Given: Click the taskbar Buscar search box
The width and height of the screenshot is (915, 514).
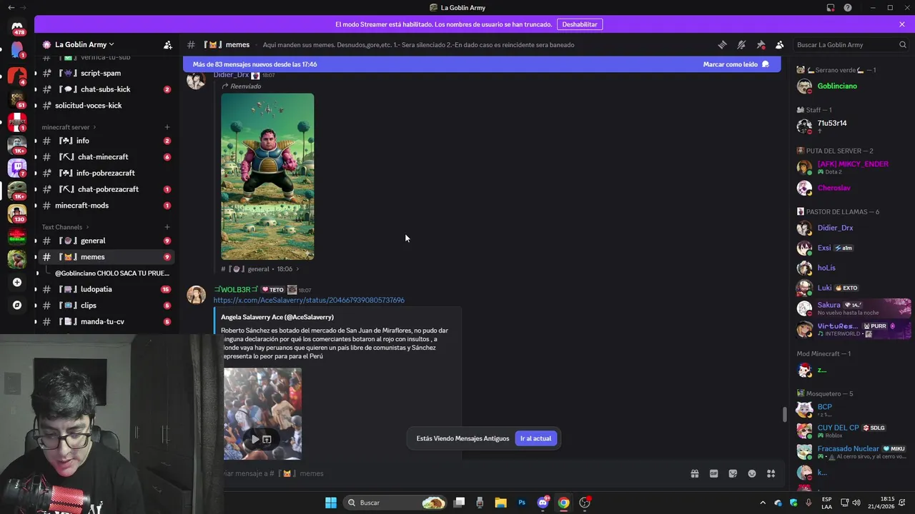Looking at the screenshot, I should click(396, 503).
